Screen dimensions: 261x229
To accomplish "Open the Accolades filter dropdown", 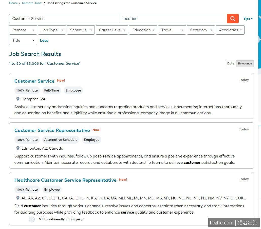I will [230, 30].
